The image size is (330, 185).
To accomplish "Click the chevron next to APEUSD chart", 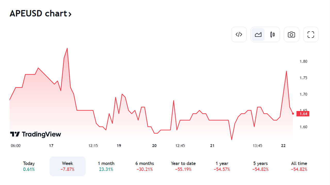I will pyautogui.click(x=70, y=14).
